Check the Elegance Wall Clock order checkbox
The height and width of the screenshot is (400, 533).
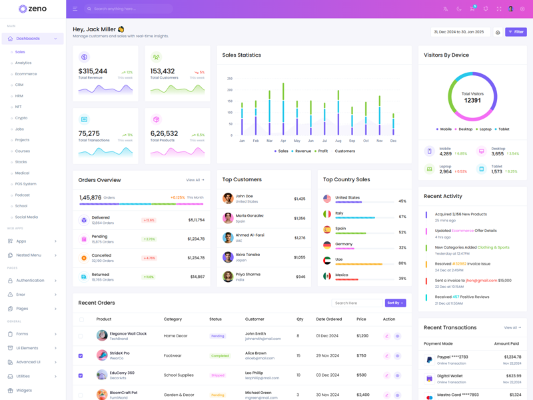coord(81,336)
